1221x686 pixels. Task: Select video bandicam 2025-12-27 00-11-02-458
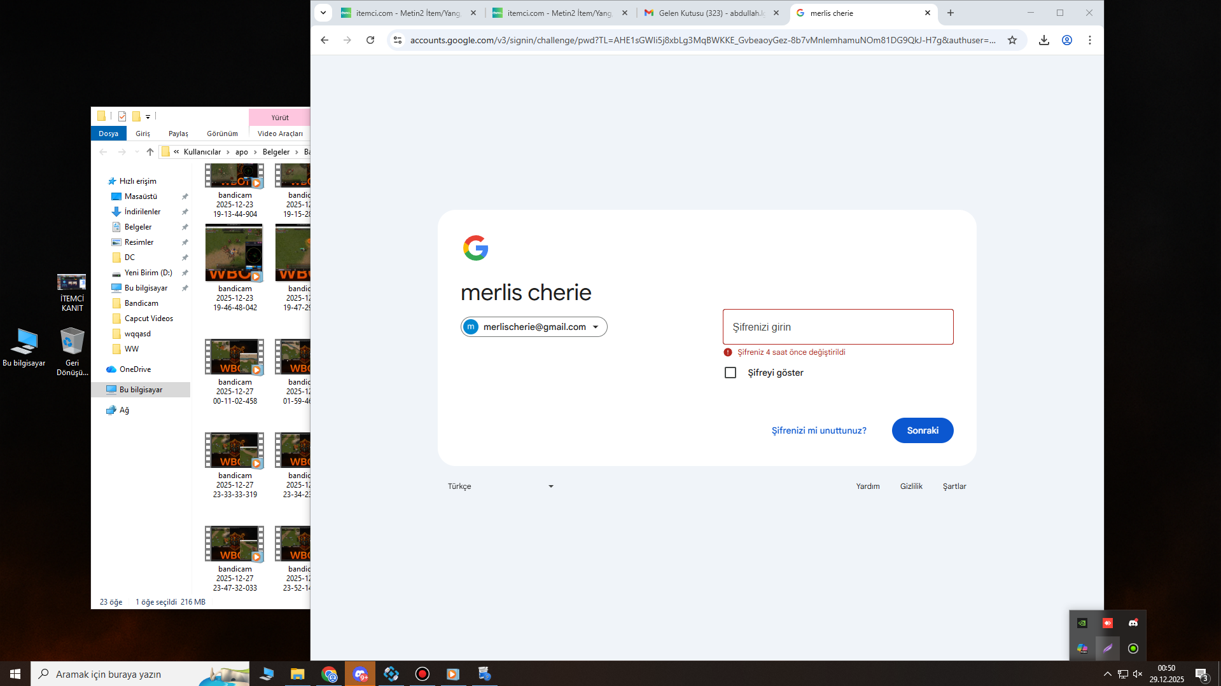(235, 372)
